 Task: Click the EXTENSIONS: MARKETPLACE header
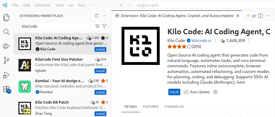pos(41,16)
